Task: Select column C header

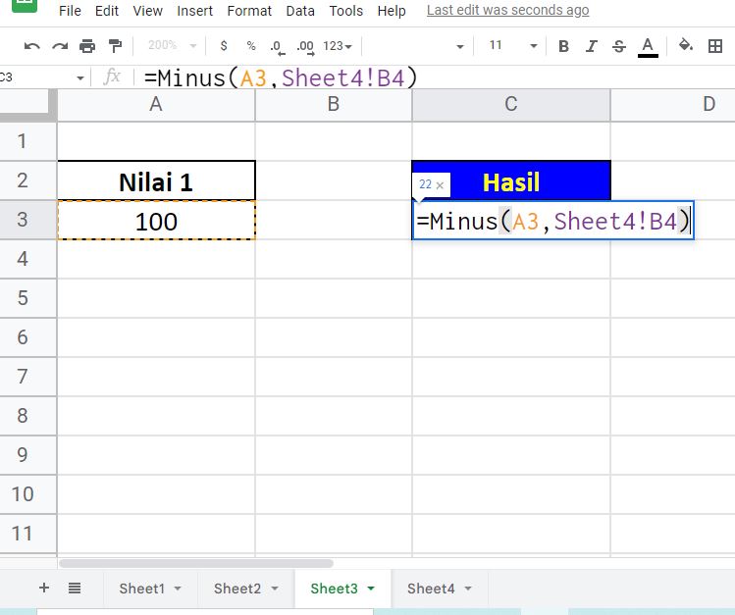Action: 511,104
